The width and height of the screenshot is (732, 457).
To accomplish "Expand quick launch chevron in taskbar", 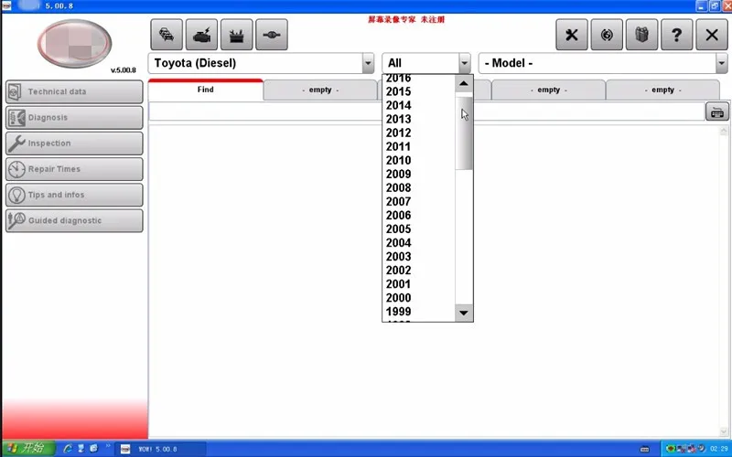I will [x=108, y=446].
